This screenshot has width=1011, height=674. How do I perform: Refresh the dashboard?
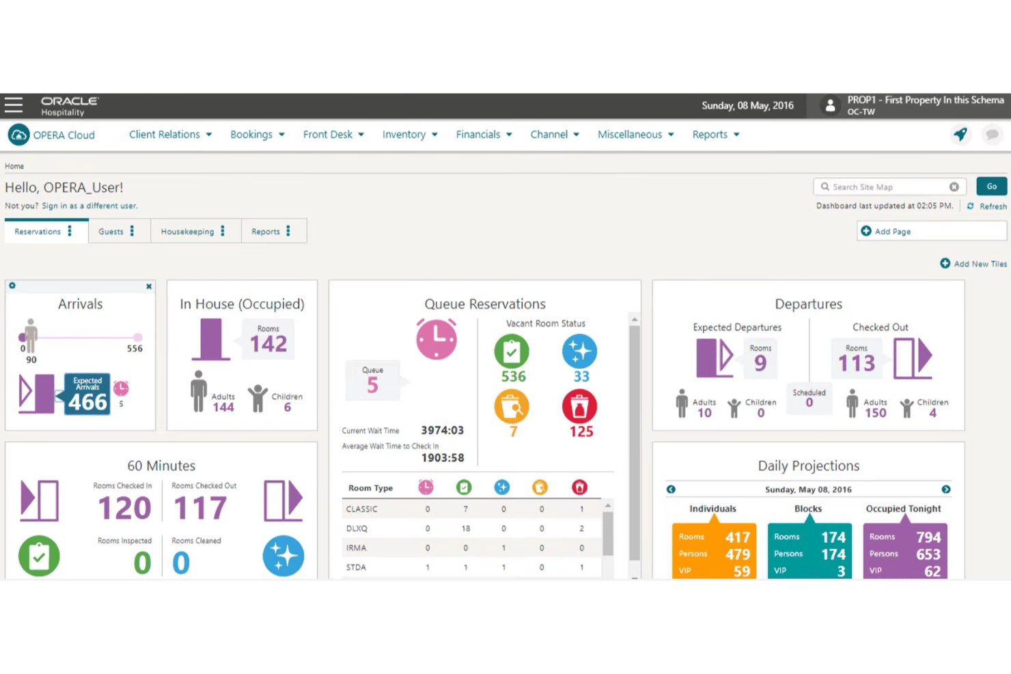point(986,206)
